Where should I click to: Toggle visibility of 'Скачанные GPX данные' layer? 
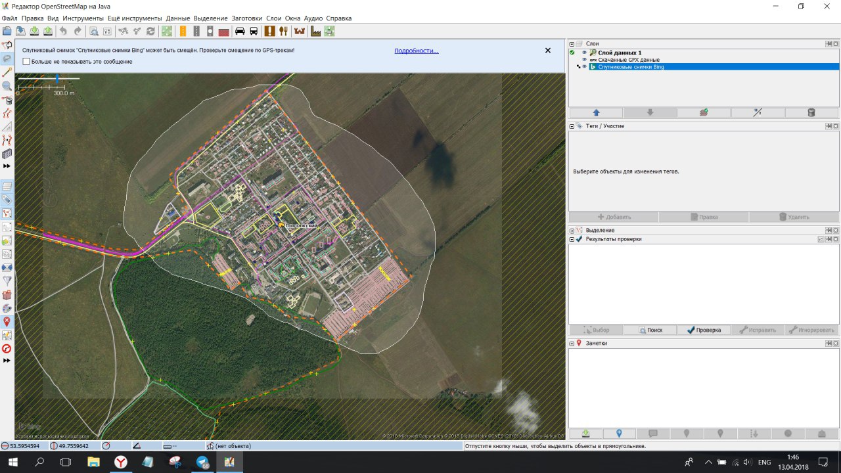(x=584, y=60)
